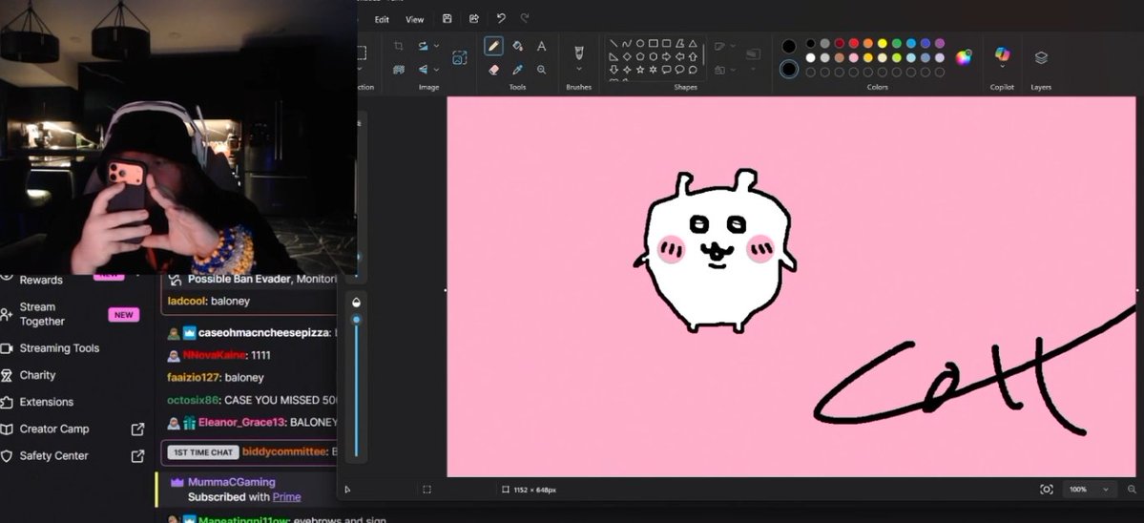Select the Color 2 secondary circle

[789, 70]
